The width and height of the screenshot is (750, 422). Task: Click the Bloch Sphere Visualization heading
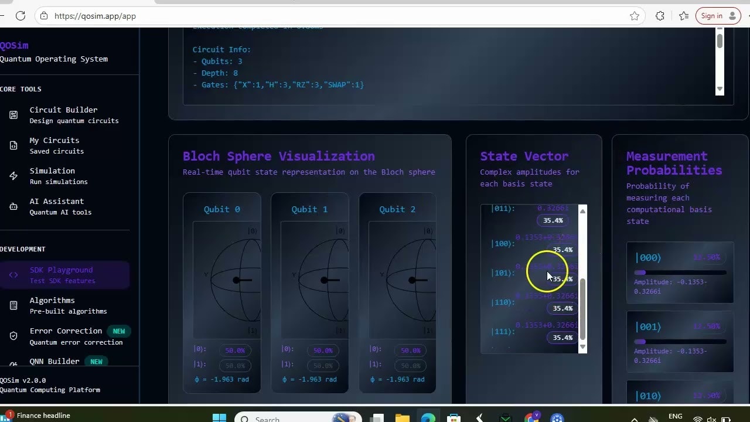(x=279, y=156)
